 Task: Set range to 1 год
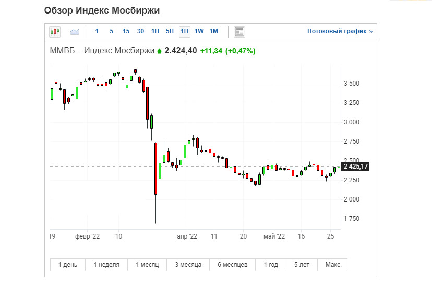point(271,265)
